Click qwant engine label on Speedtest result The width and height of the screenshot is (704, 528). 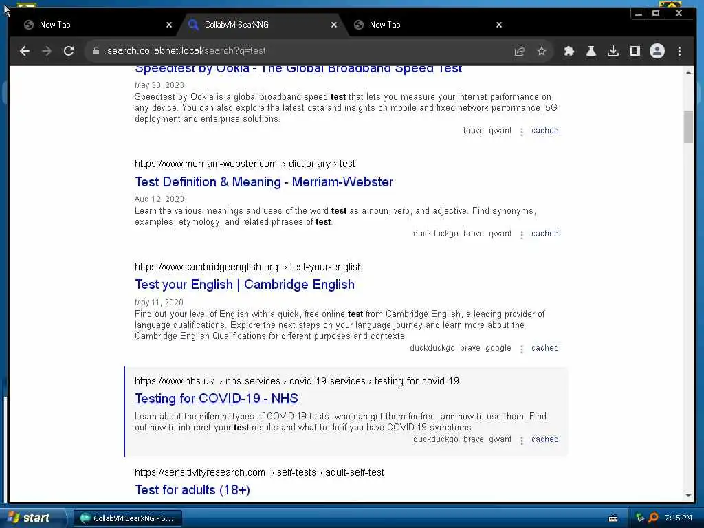pos(500,131)
